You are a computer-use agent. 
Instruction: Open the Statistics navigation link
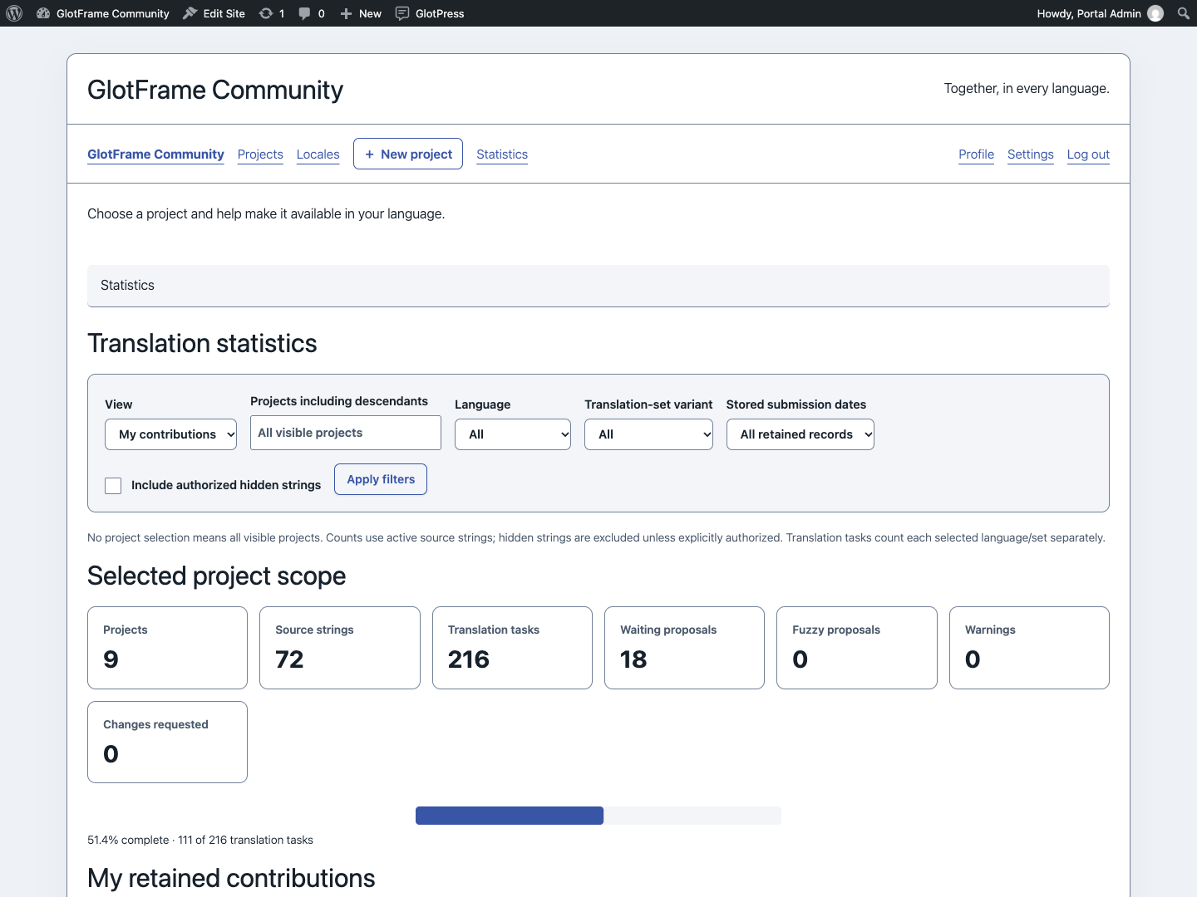[x=502, y=154]
